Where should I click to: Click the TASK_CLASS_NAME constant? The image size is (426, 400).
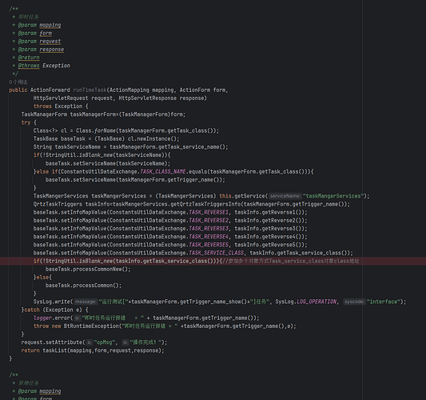coord(163,171)
